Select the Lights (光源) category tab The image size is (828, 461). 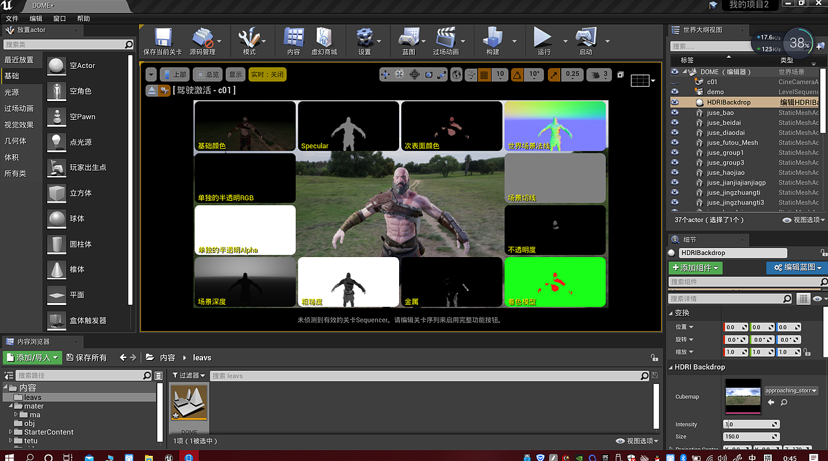coord(12,93)
